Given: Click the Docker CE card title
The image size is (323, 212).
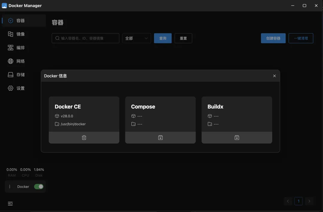Looking at the screenshot, I should click(68, 106).
